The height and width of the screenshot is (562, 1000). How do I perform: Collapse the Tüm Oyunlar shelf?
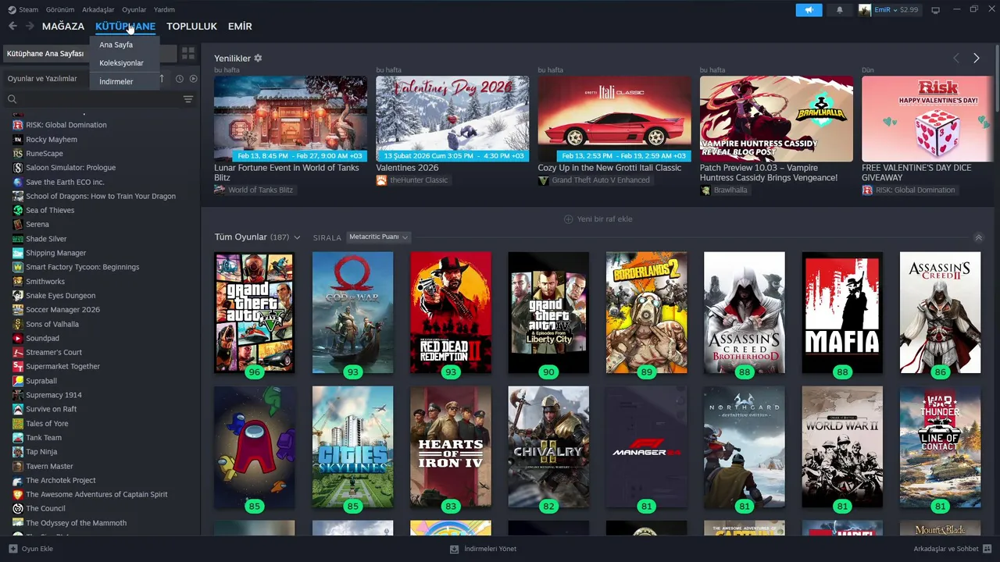coord(978,237)
